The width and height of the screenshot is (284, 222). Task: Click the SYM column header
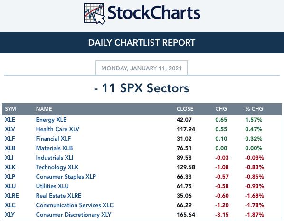[x=10, y=109]
